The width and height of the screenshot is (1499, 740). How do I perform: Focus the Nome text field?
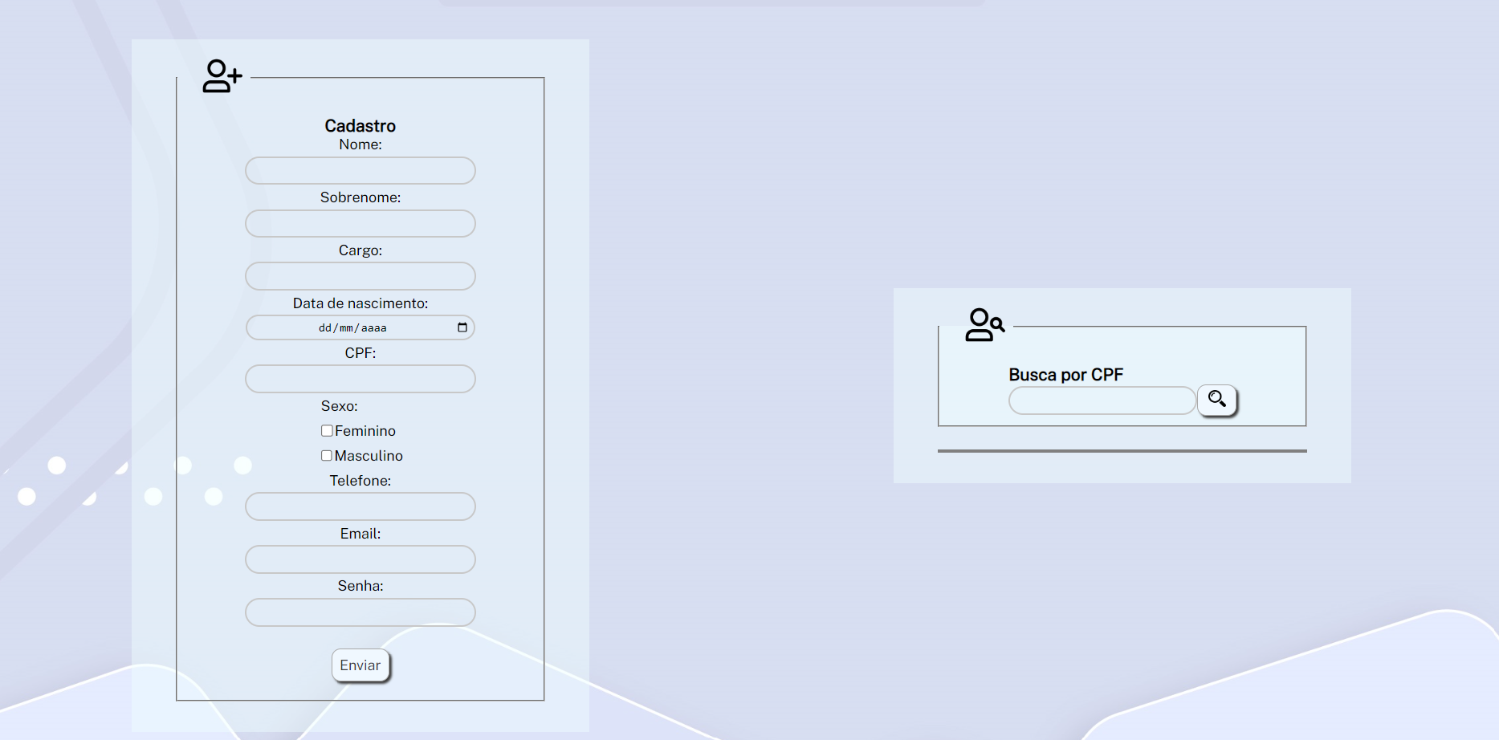(x=360, y=171)
